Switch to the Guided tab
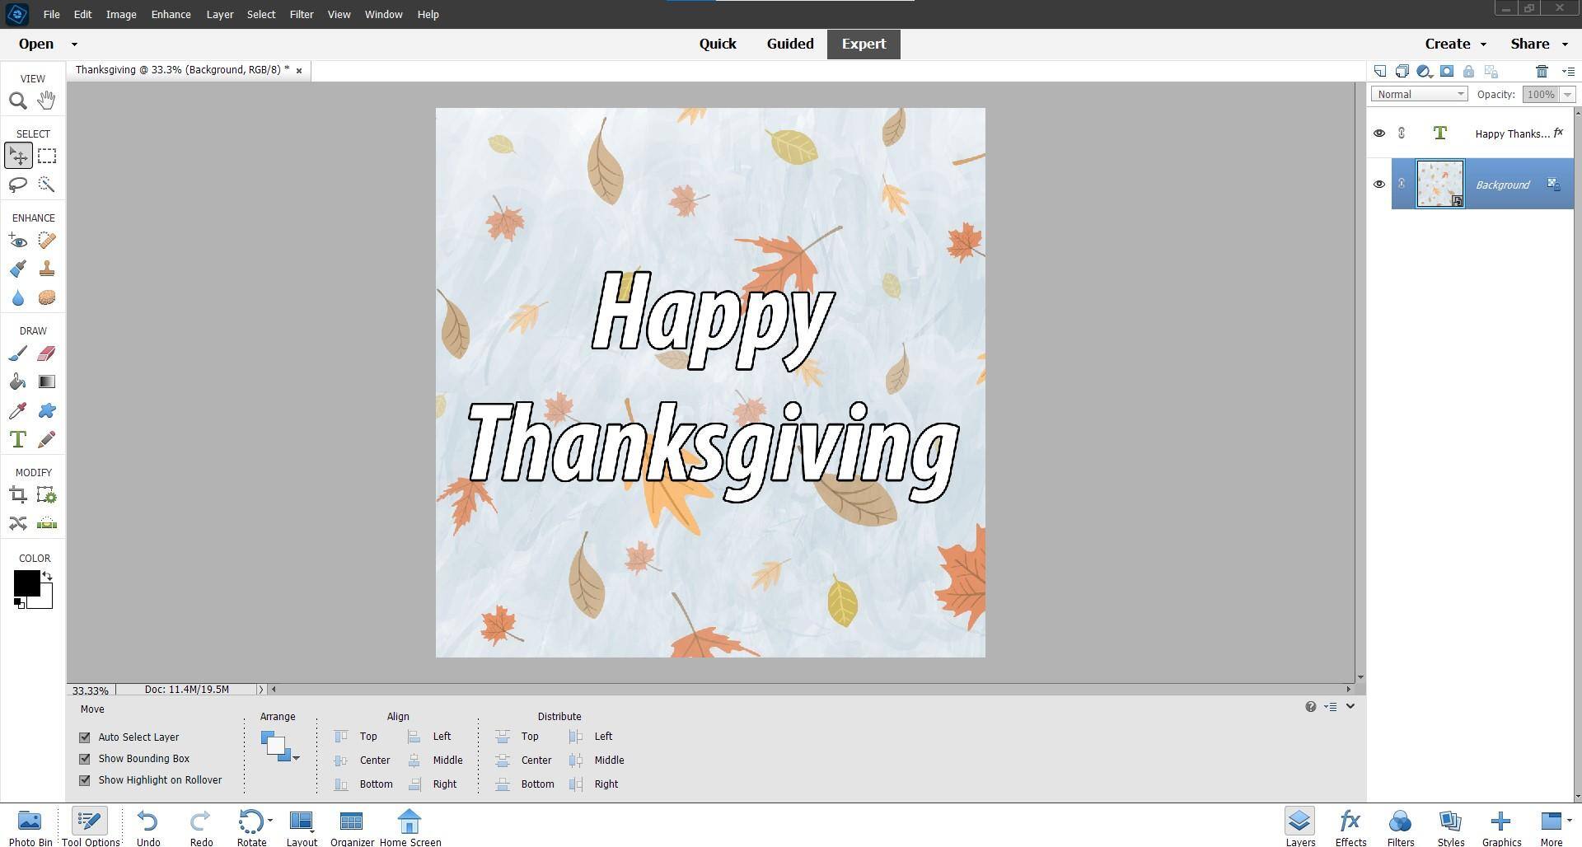 point(789,44)
